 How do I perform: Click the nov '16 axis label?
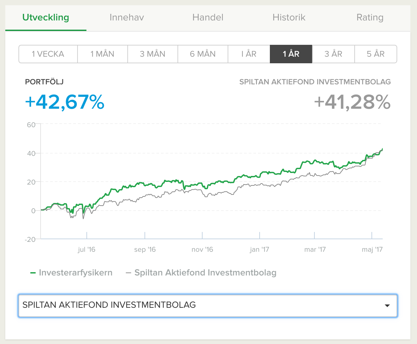pyautogui.click(x=202, y=249)
